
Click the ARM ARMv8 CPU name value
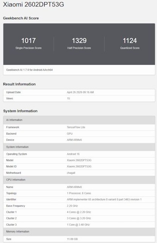pyautogui.click(x=74, y=187)
